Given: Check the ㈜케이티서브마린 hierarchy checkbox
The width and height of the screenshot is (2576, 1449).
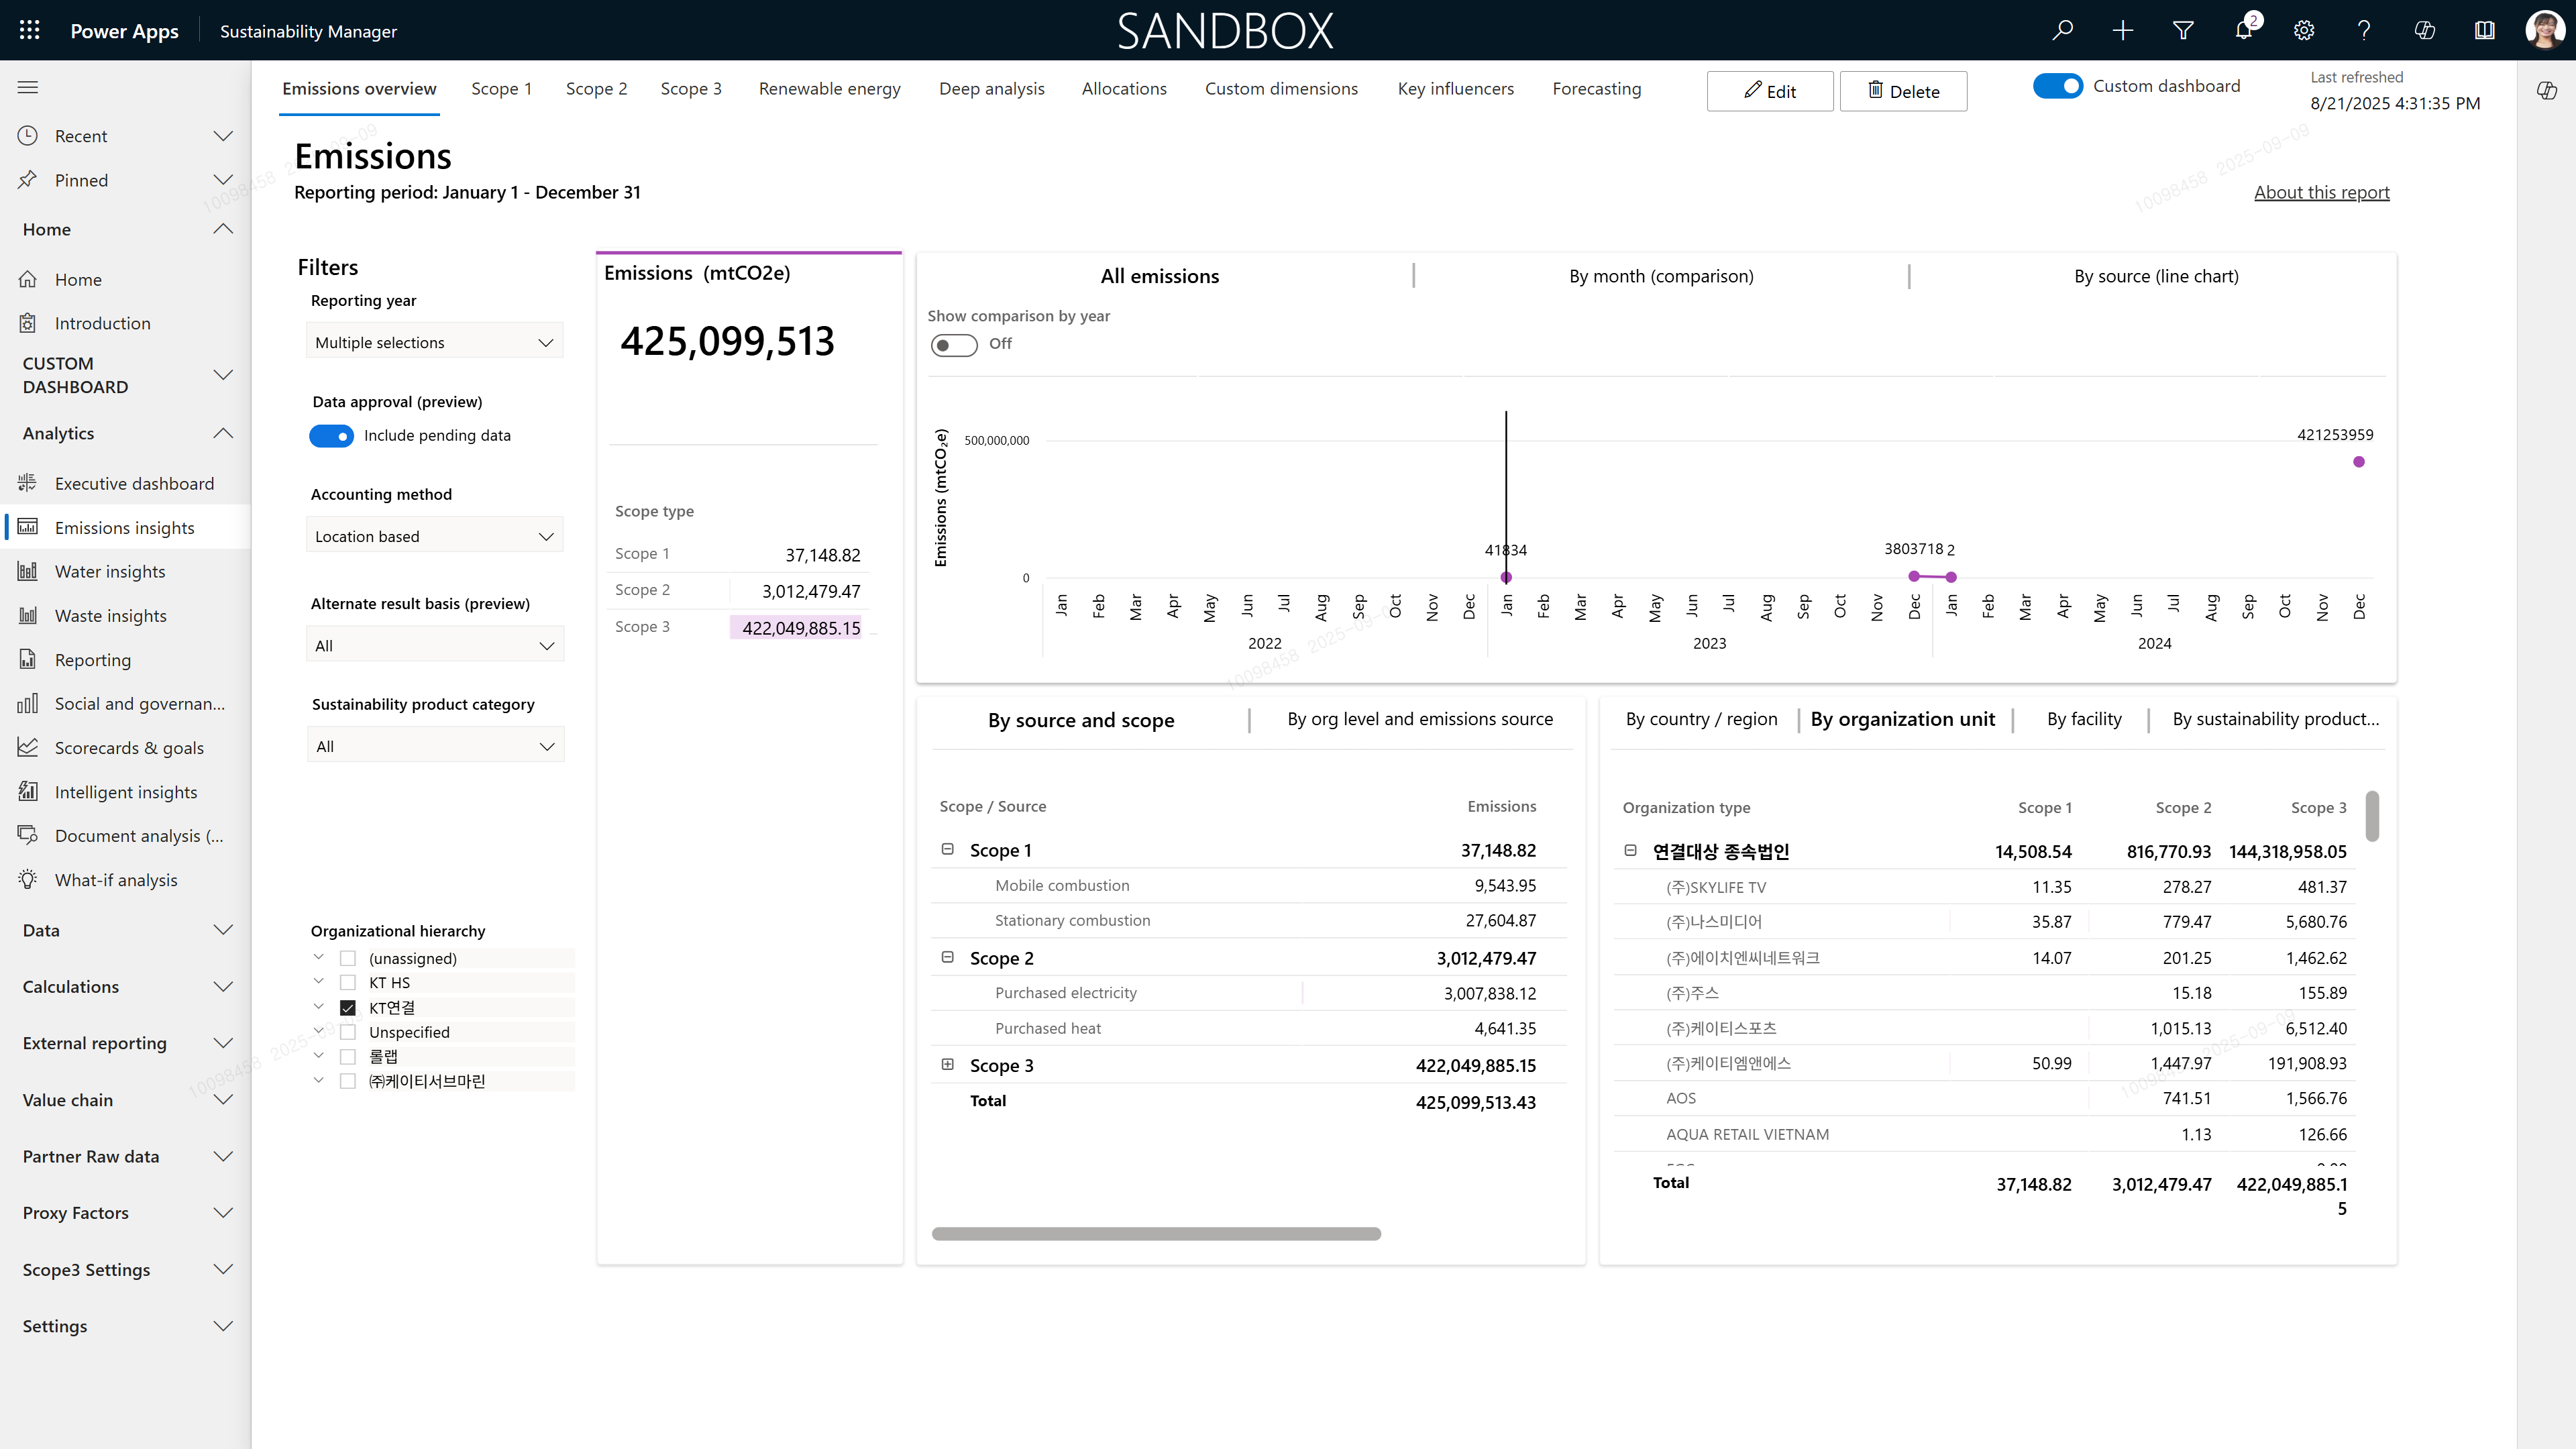Looking at the screenshot, I should [348, 1081].
